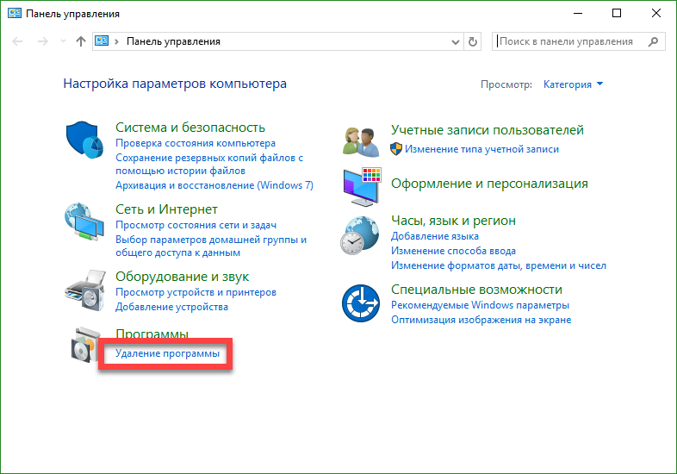Image resolution: width=677 pixels, height=474 pixels.
Task: Click the Hardware and Sound printer icon
Action: pos(84,289)
